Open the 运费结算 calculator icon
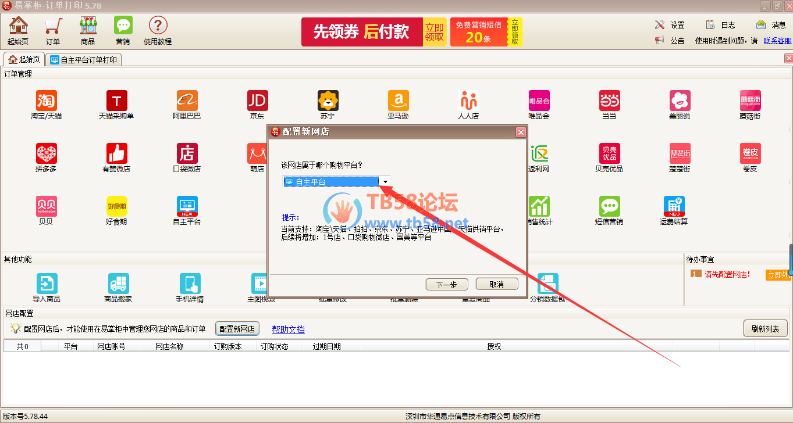 pyautogui.click(x=674, y=207)
